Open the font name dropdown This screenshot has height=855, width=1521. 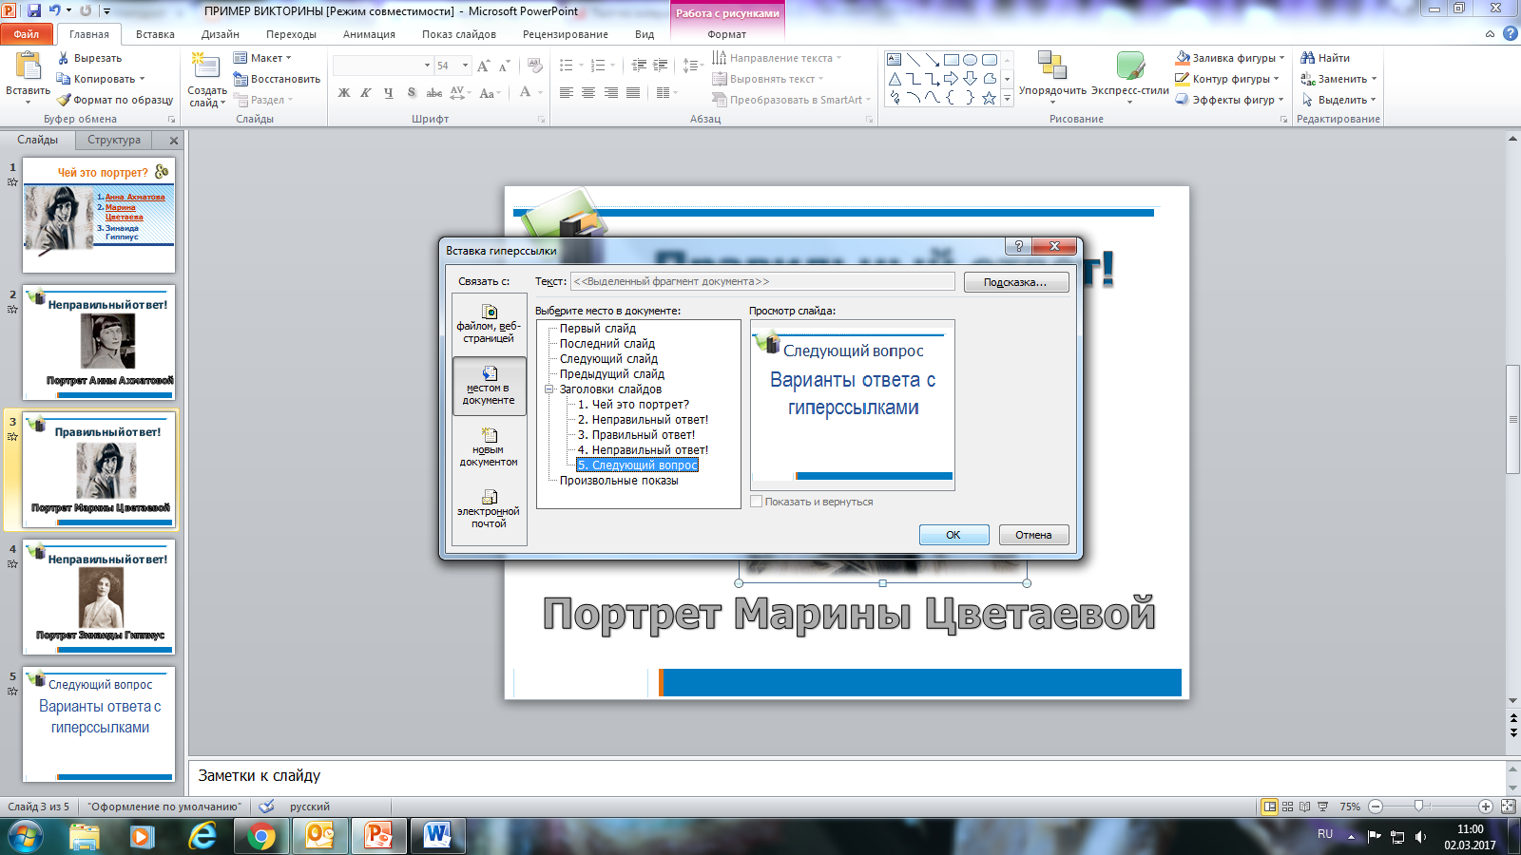427,66
